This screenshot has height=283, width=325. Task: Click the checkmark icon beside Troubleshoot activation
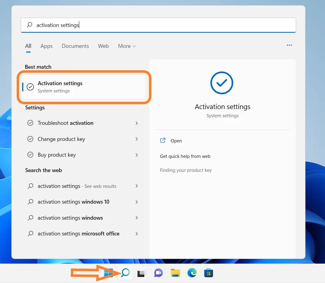click(30, 123)
